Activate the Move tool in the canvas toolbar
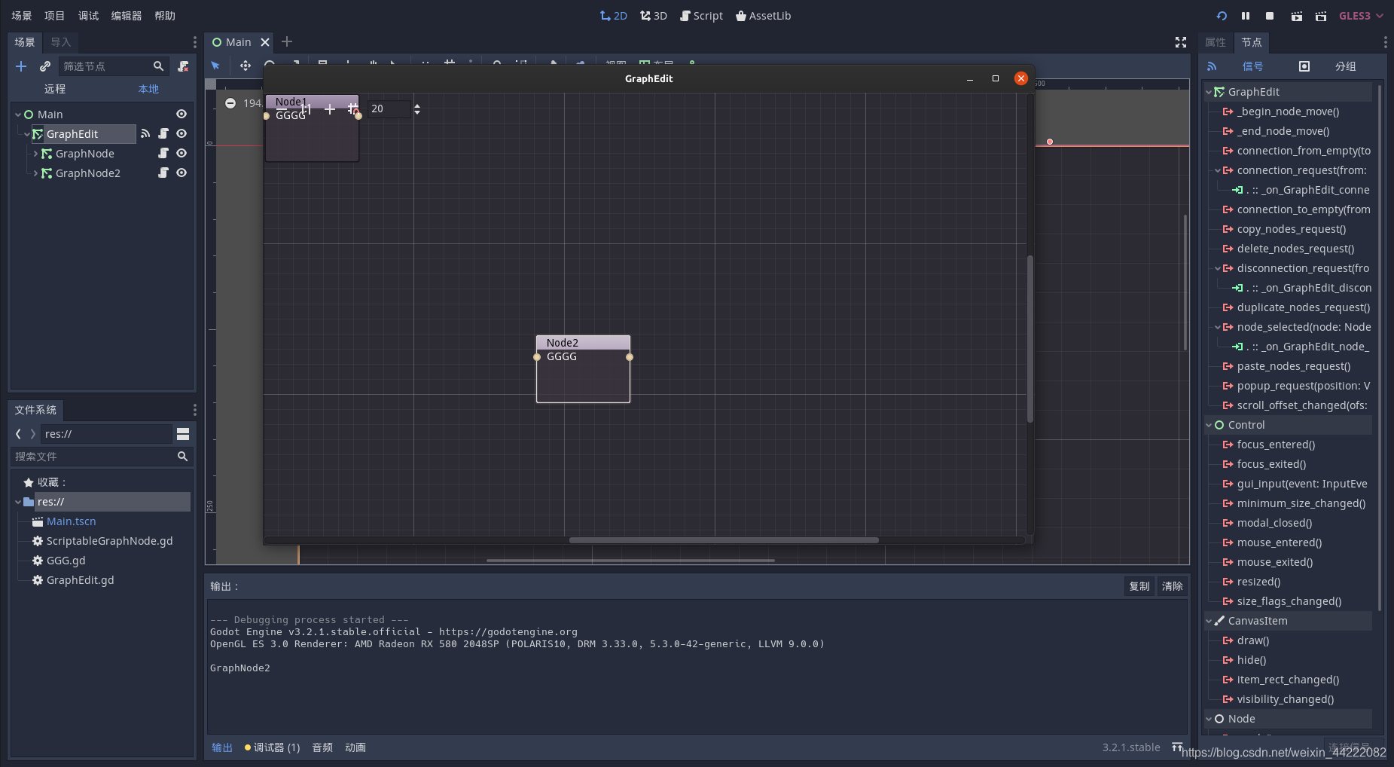Viewport: 1394px width, 767px height. pyautogui.click(x=246, y=66)
